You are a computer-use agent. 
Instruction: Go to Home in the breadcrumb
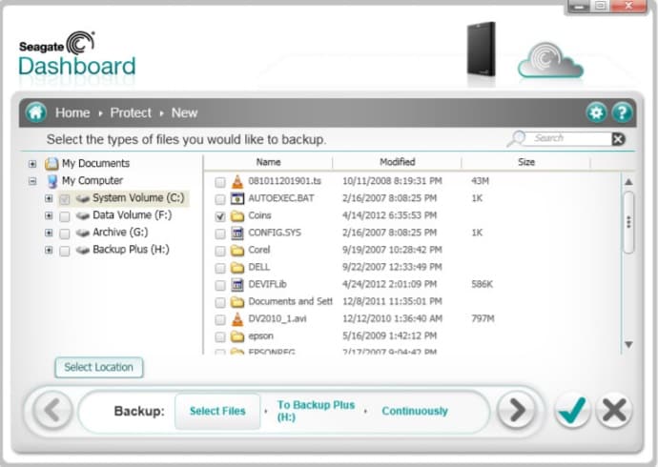[x=72, y=112]
